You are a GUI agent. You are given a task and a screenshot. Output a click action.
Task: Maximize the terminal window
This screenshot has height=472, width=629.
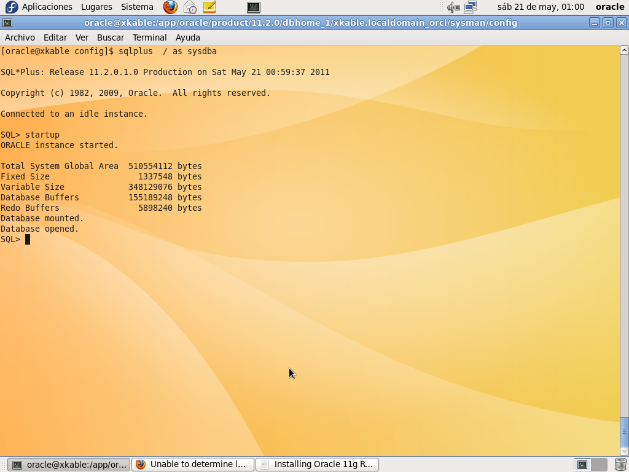(x=608, y=23)
